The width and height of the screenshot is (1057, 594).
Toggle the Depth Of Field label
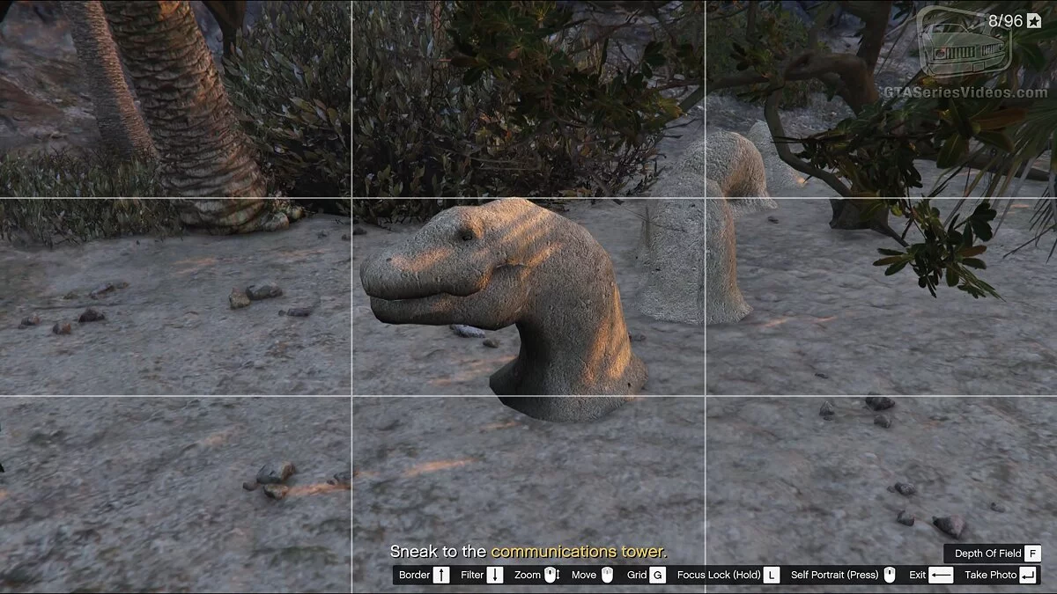click(x=988, y=554)
